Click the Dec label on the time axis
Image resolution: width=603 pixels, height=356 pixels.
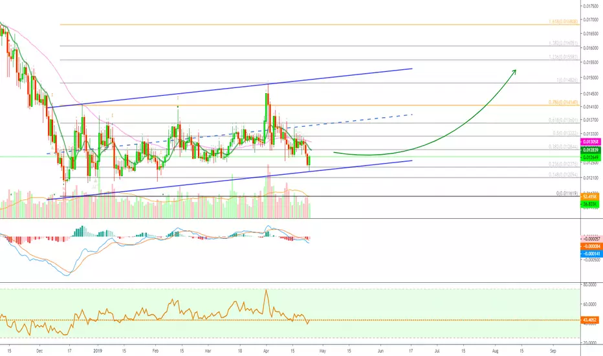(x=39, y=351)
